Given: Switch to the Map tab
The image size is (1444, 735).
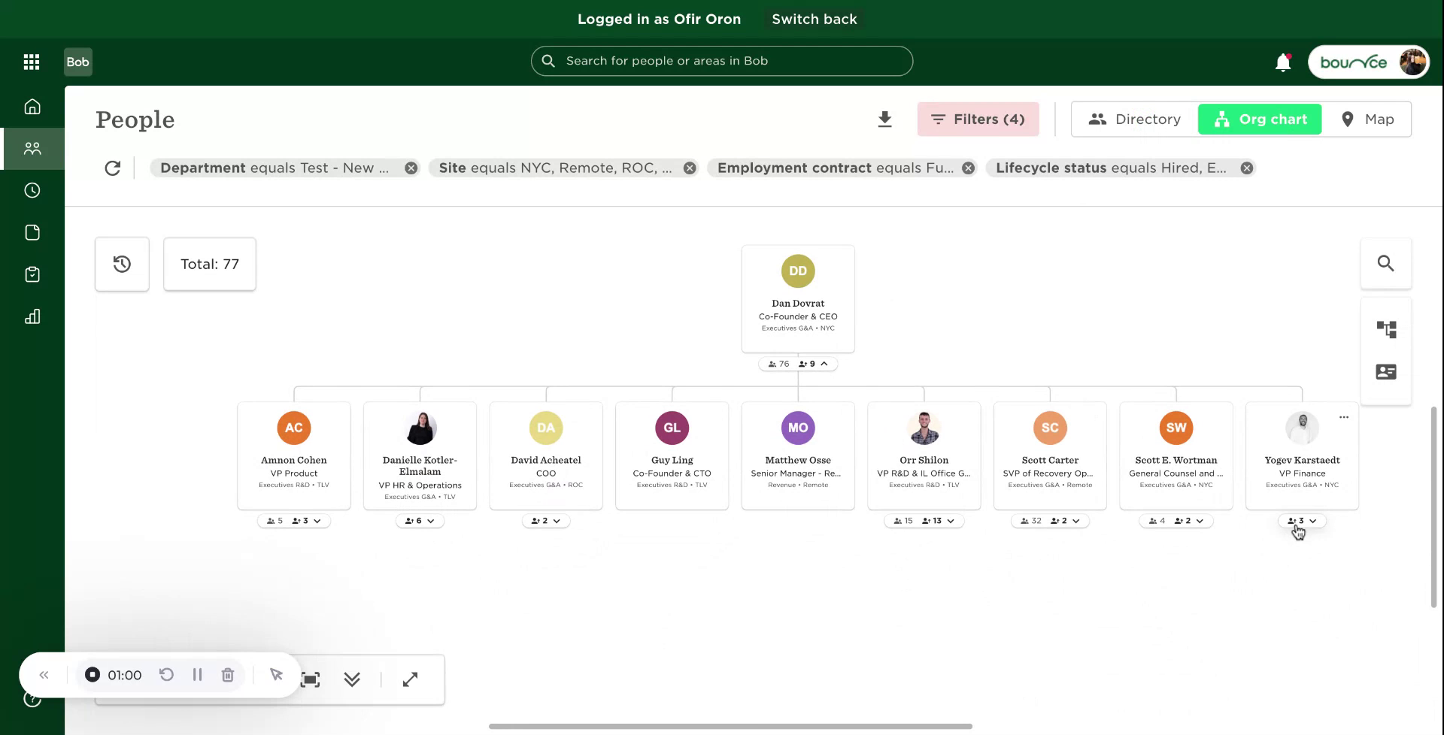Looking at the screenshot, I should (1369, 119).
